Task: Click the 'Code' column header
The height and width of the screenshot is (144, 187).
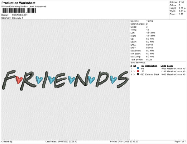Action: coord(163,66)
